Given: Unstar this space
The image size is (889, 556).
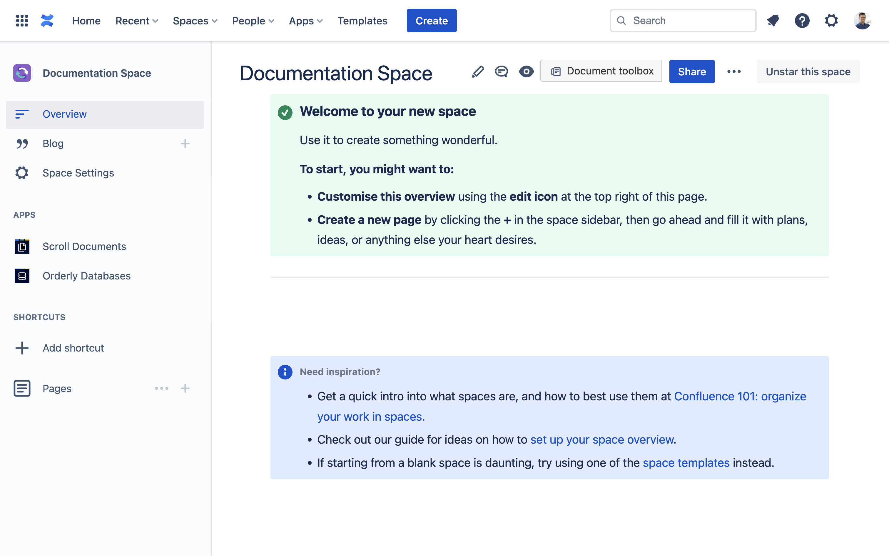Looking at the screenshot, I should 808,71.
